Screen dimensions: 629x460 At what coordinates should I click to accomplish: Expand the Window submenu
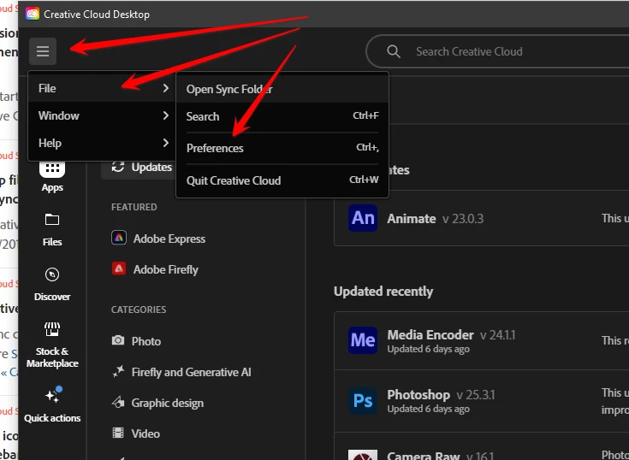[x=103, y=115]
